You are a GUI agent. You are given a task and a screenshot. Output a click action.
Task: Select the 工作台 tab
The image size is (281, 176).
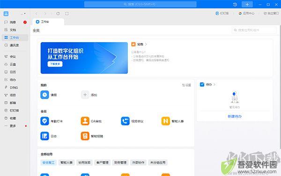[48, 22]
